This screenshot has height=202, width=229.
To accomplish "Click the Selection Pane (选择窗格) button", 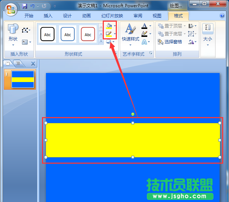I will (170, 42).
